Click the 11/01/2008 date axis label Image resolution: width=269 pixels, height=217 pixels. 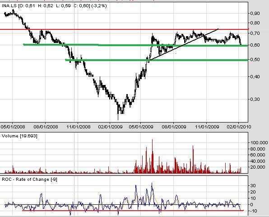click(78, 127)
